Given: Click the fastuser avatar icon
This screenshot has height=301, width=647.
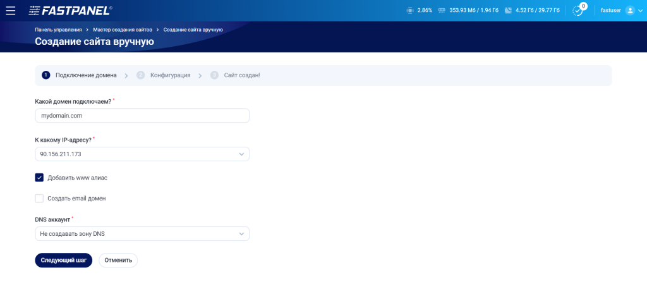Looking at the screenshot, I should click(630, 10).
